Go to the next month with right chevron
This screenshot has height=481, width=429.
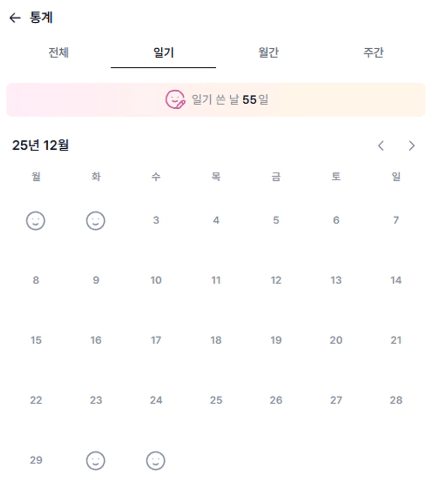coord(412,146)
